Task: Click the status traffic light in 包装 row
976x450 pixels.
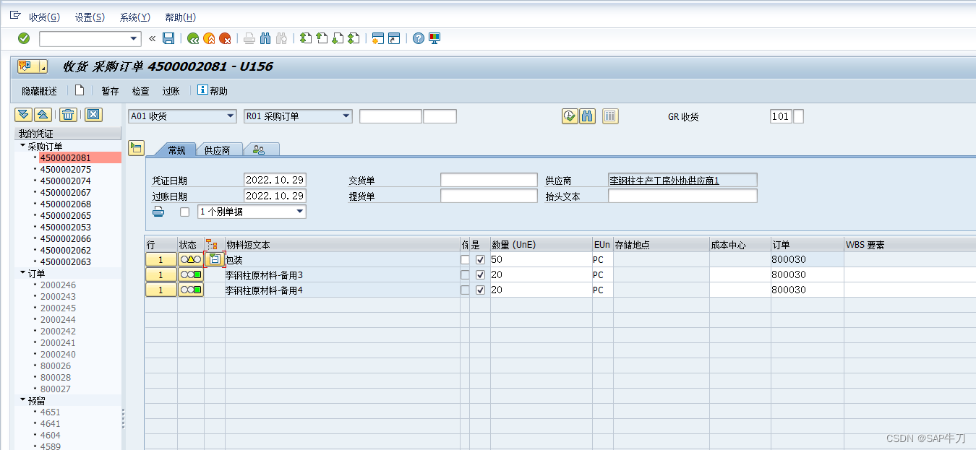Action: pos(191,259)
